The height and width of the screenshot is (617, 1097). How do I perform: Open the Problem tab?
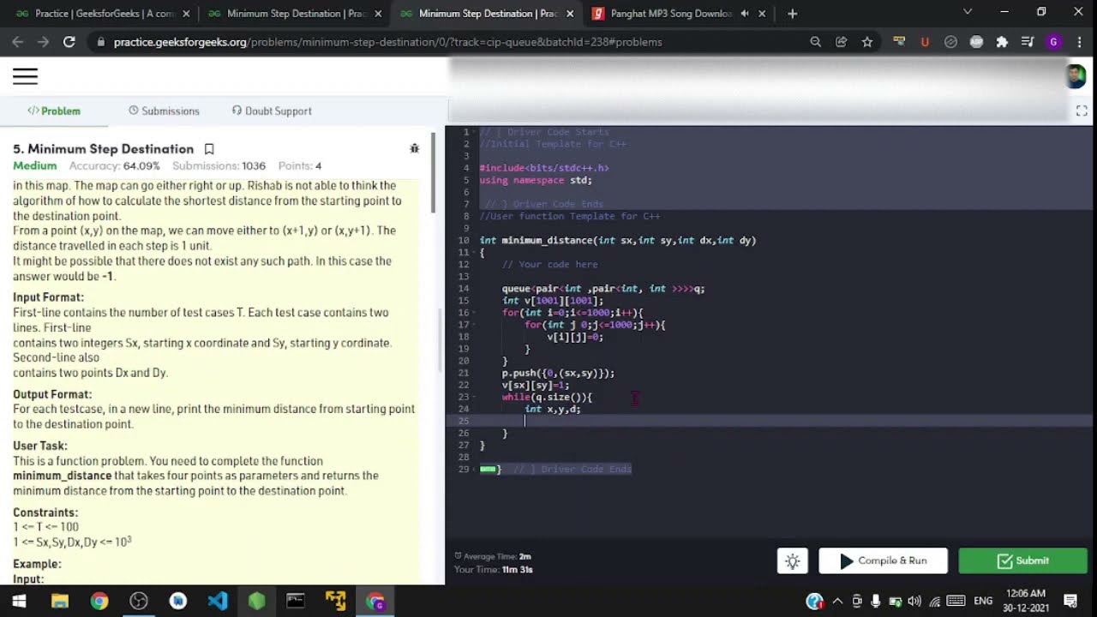(x=54, y=111)
